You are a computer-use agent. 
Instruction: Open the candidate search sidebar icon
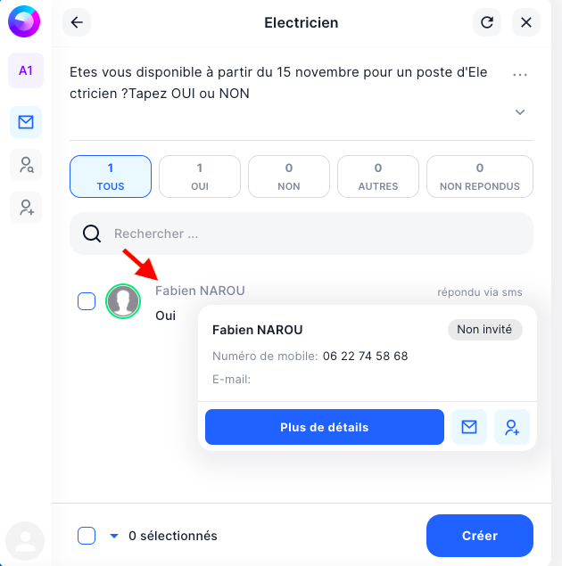[x=26, y=165]
